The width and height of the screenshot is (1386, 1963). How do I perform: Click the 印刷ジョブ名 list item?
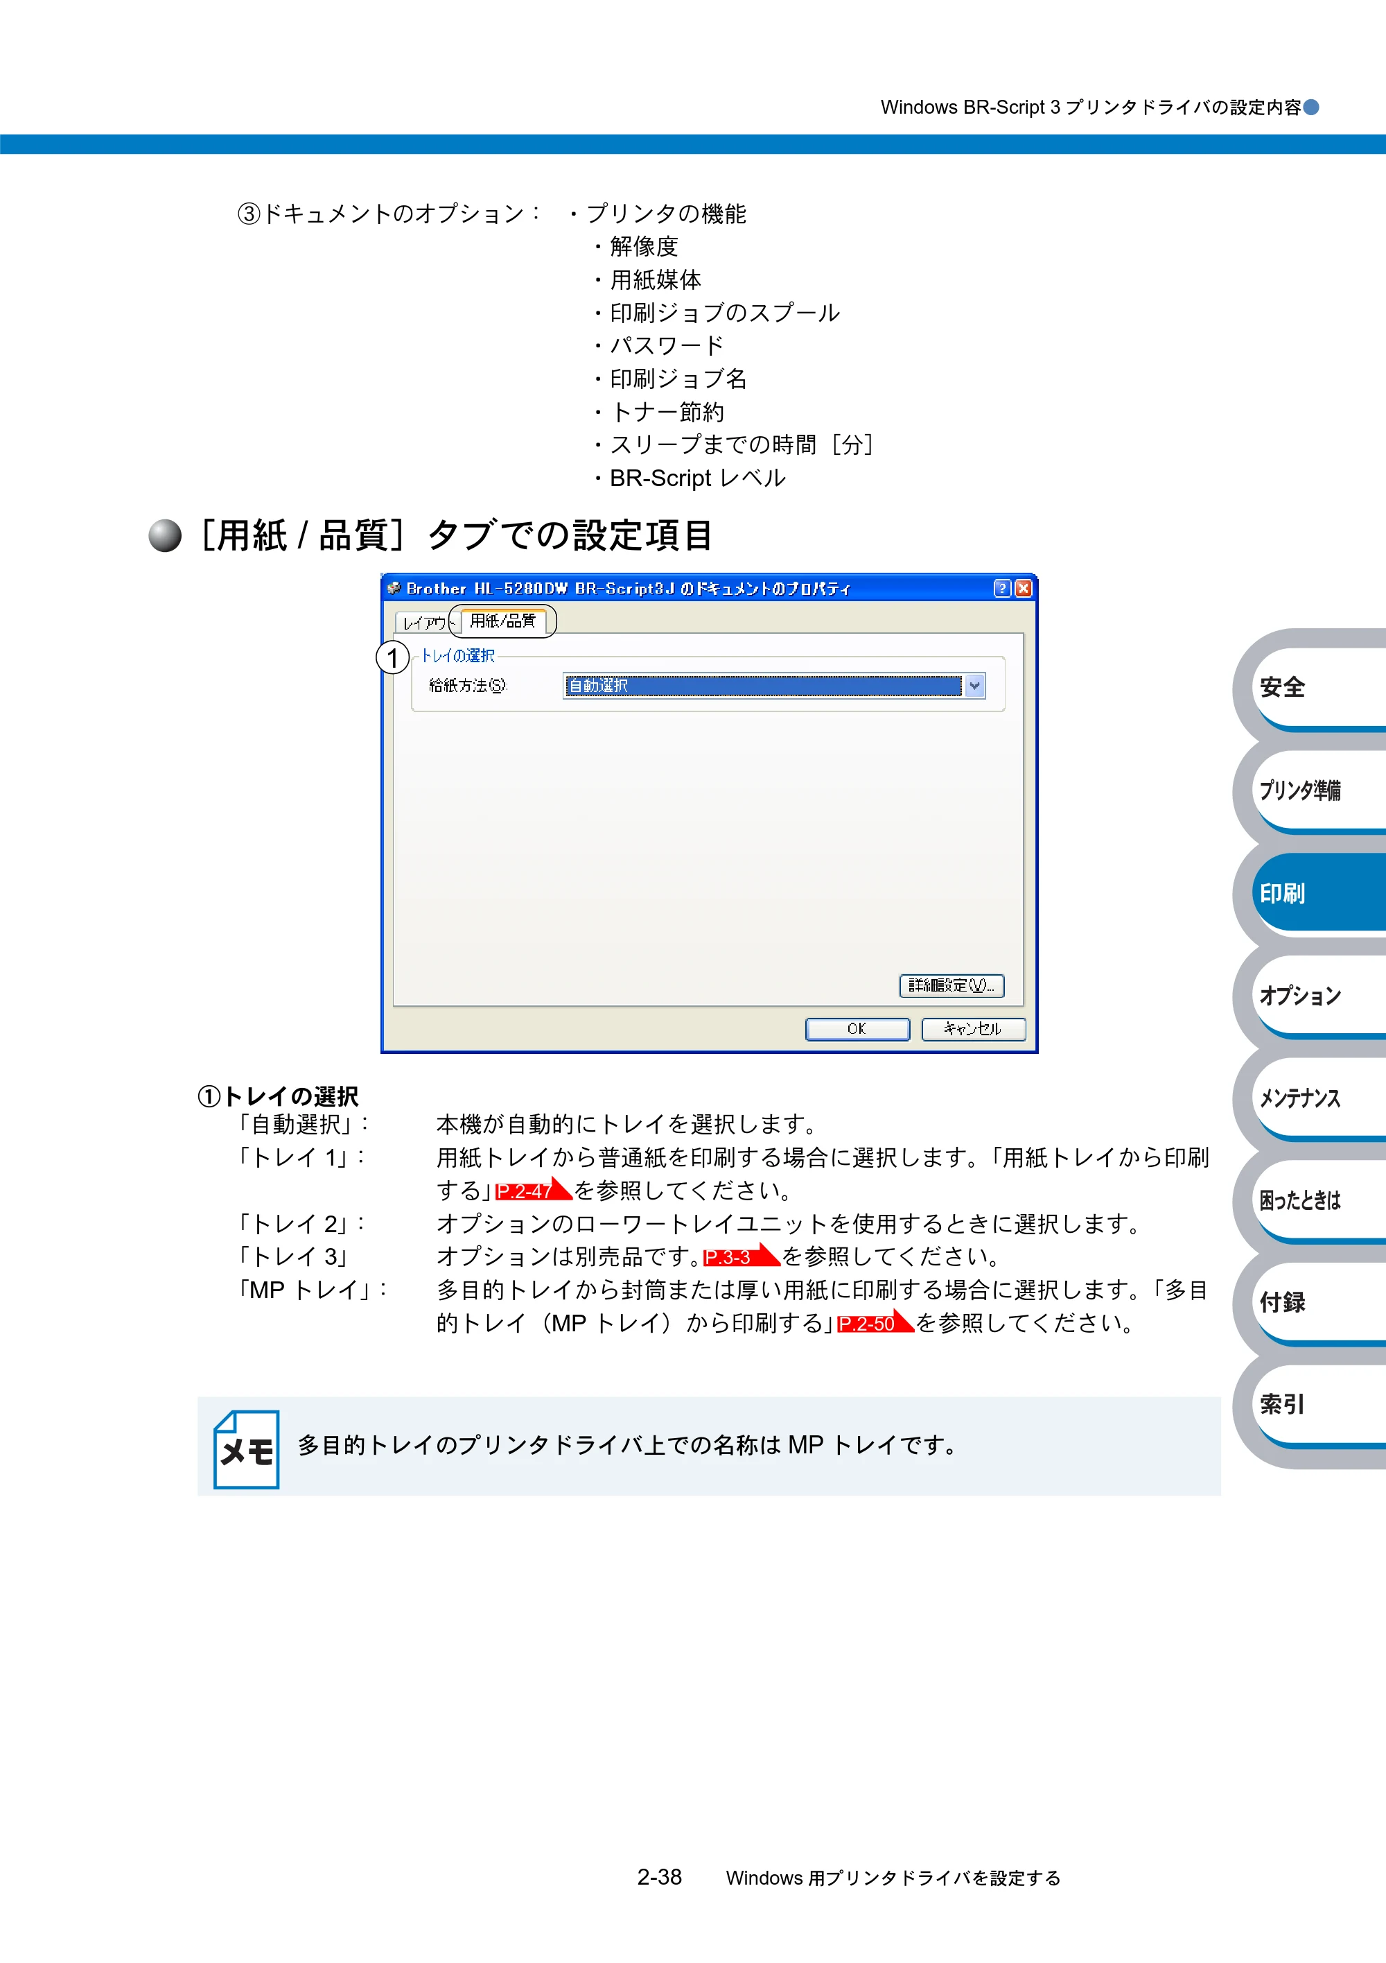pyautogui.click(x=678, y=379)
